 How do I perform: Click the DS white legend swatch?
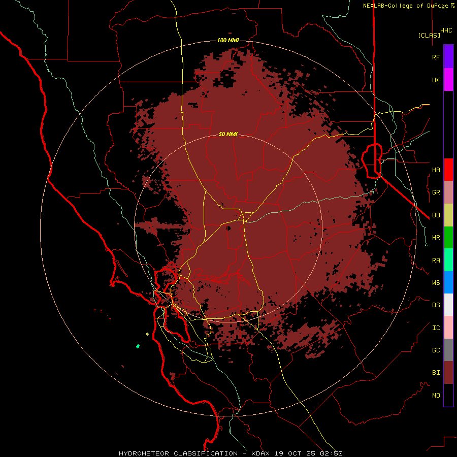448,305
